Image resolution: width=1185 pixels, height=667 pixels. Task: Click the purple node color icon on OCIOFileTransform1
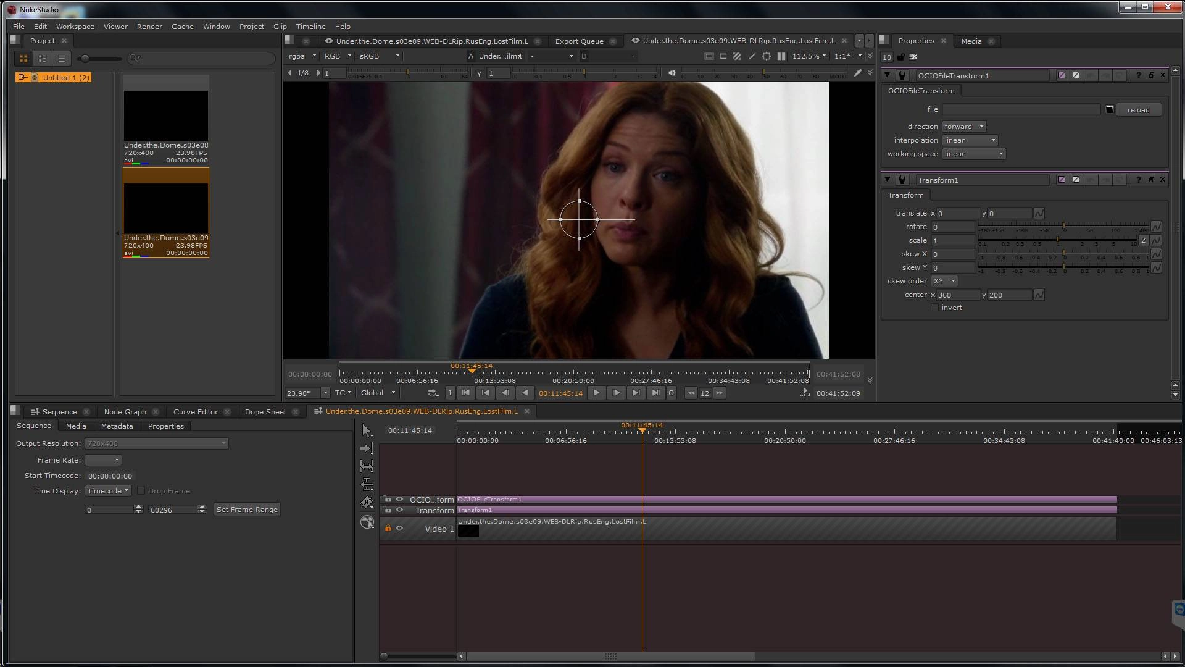point(1062,75)
